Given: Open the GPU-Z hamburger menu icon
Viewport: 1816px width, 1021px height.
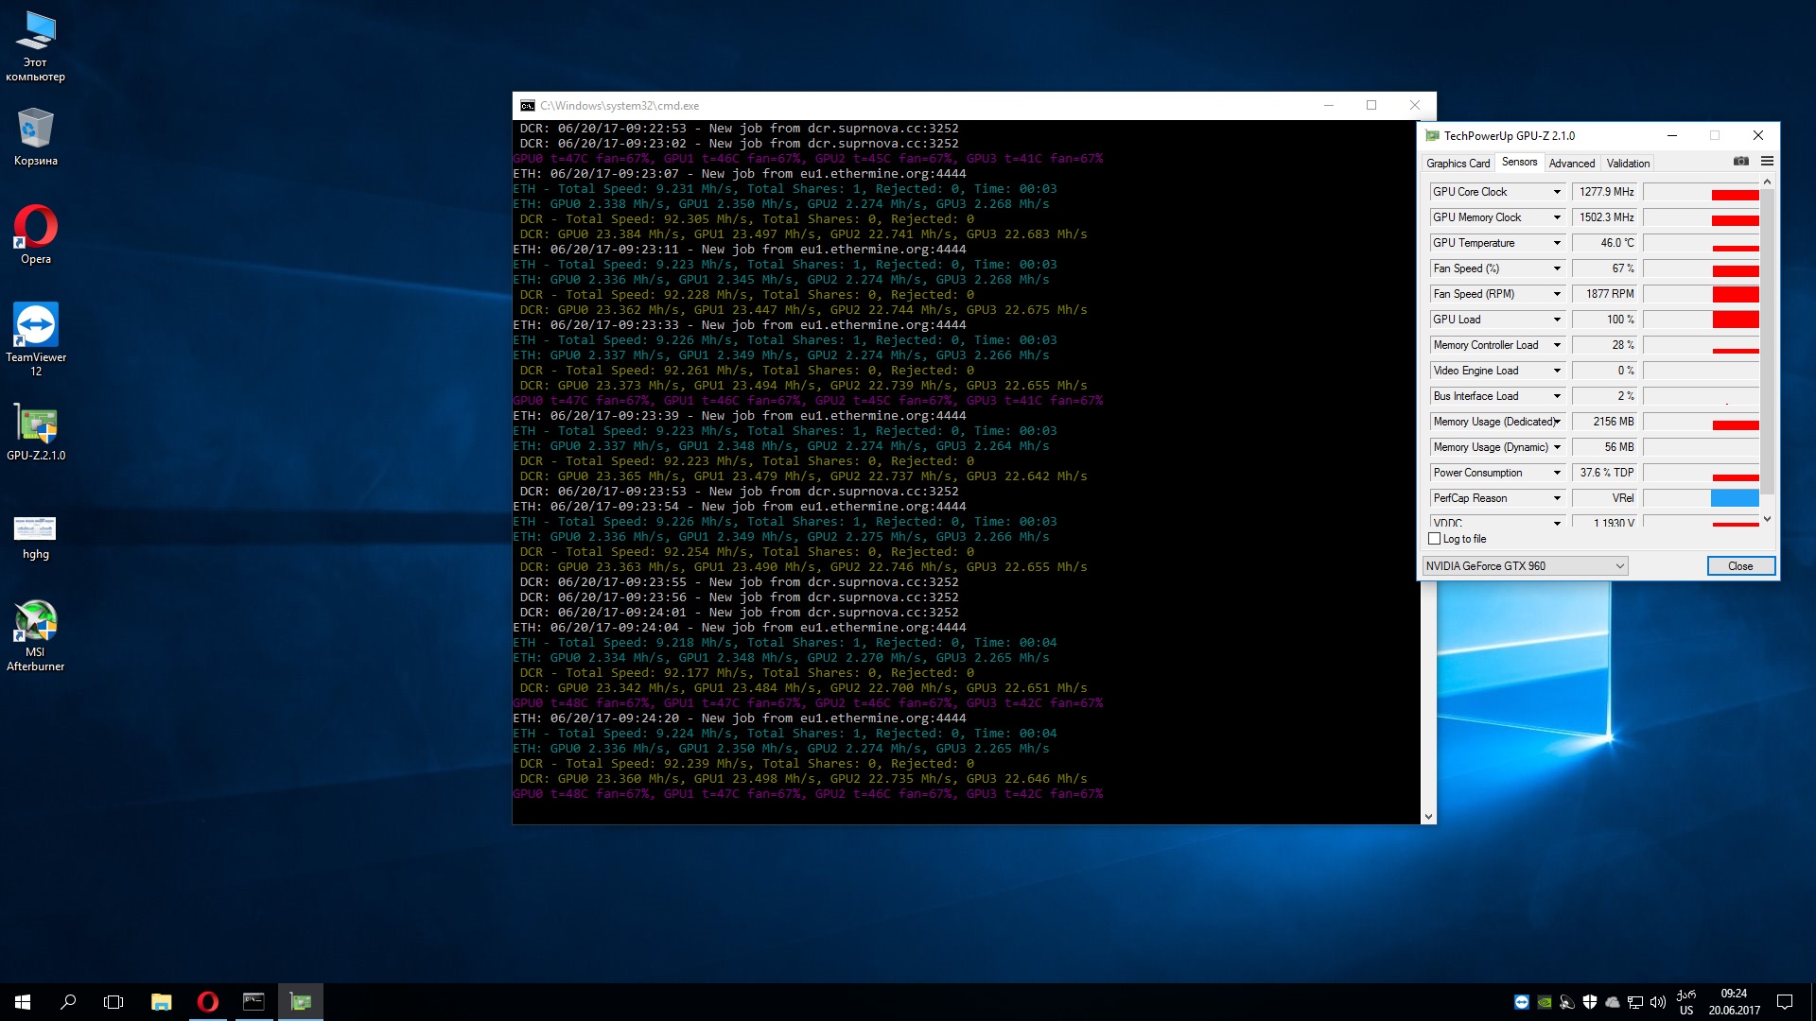Looking at the screenshot, I should (x=1767, y=162).
